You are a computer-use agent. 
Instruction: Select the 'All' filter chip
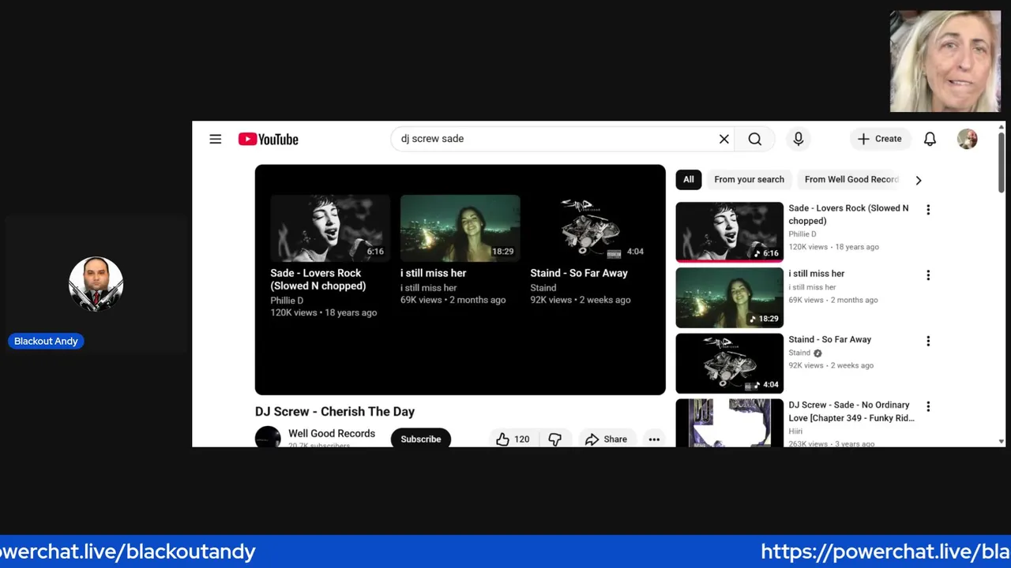click(689, 180)
